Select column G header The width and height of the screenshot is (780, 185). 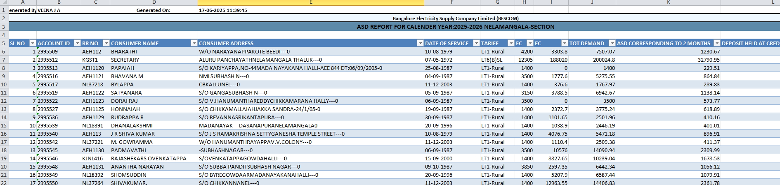point(497,2)
